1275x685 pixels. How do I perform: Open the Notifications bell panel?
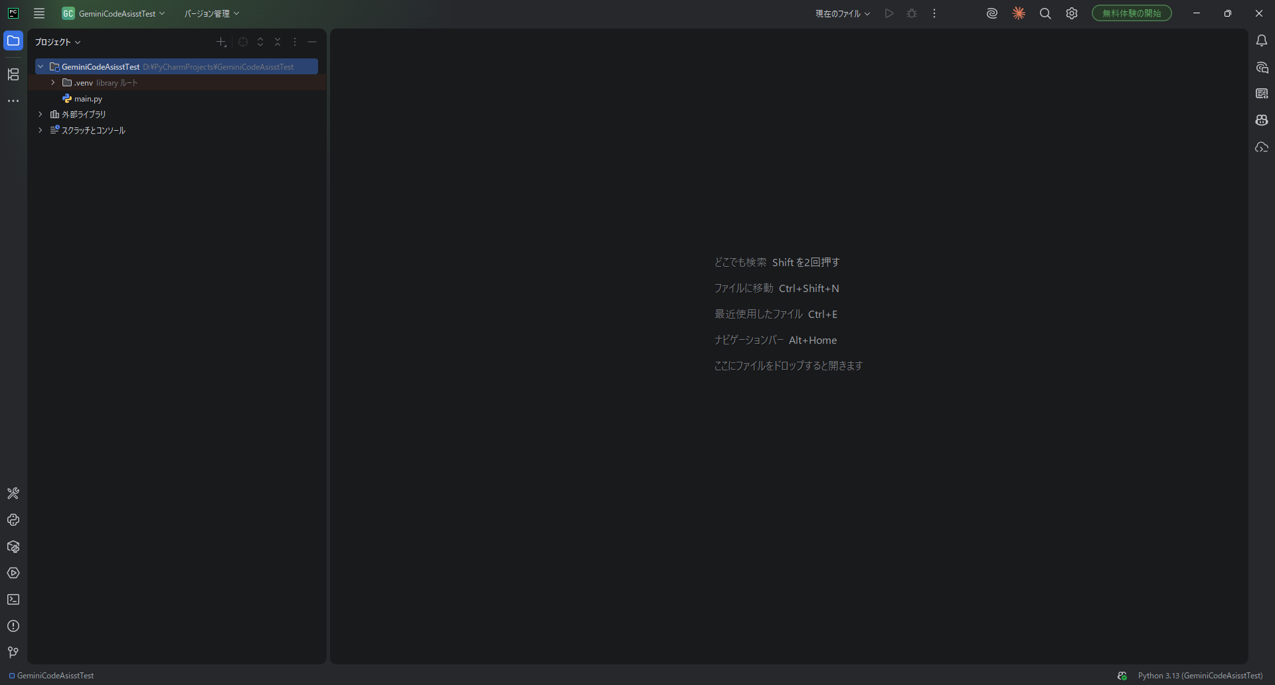pyautogui.click(x=1262, y=40)
